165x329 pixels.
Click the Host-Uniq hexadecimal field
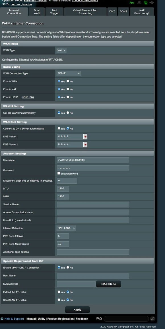tap(93, 220)
